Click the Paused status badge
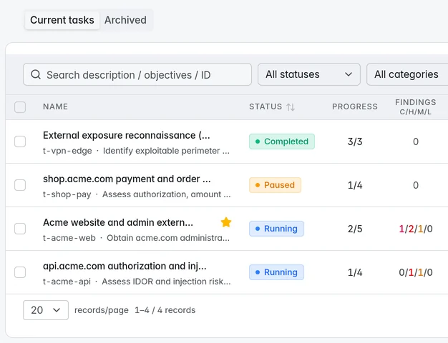This screenshot has height=343, width=448. (275, 185)
